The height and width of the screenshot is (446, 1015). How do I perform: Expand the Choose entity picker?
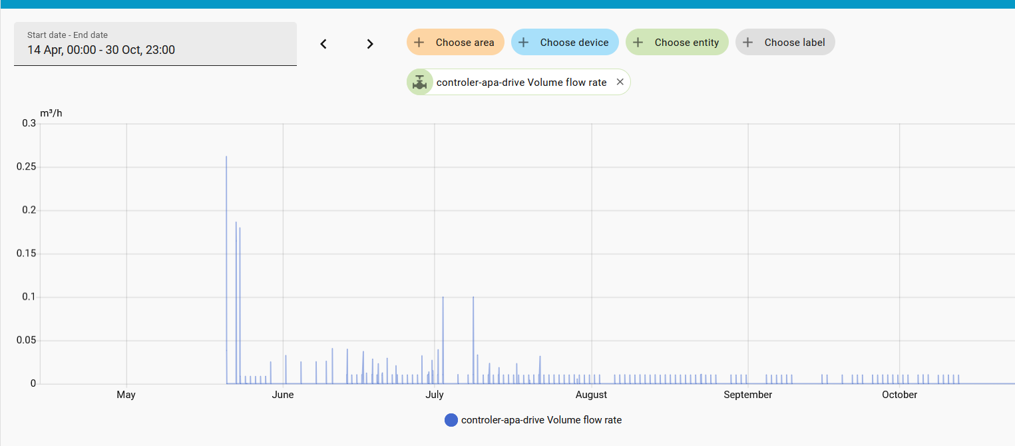(686, 43)
